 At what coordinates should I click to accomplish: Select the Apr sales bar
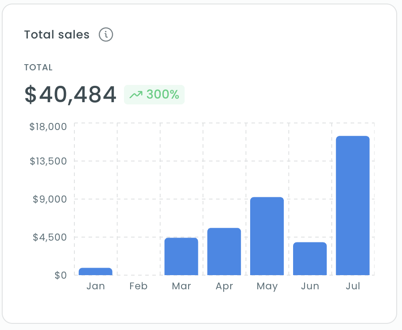[224, 251]
